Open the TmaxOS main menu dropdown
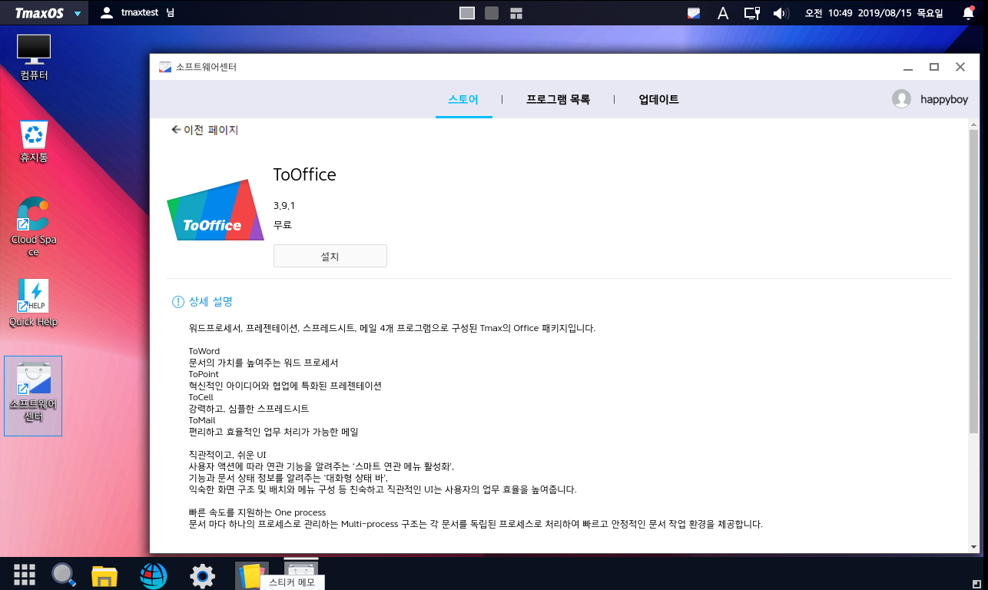This screenshot has width=988, height=590. pos(49,13)
